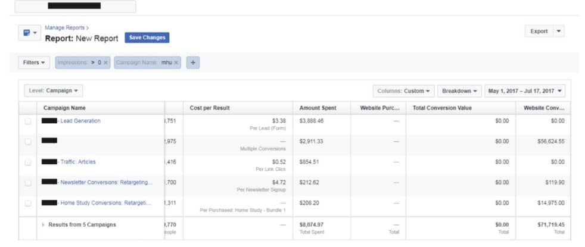
Task: Expand the Breakdown menu
Action: (459, 91)
